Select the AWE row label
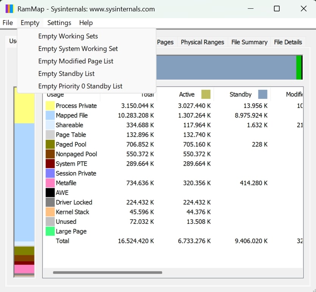The image size is (316, 292). coord(62,193)
